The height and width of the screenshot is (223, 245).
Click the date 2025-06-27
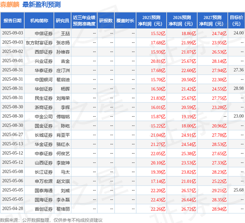[x=13, y=134]
